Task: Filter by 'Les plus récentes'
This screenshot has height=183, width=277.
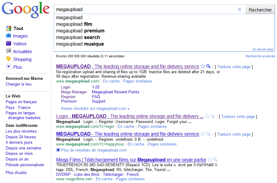Action: (21, 131)
